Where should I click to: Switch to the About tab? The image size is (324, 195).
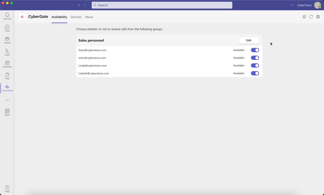[x=89, y=17]
